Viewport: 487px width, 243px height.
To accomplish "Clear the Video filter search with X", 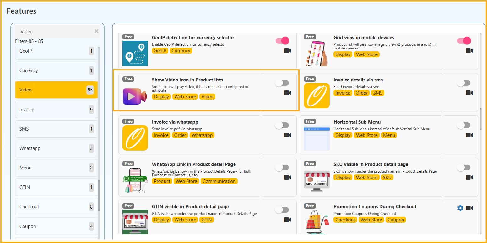I will pyautogui.click(x=96, y=31).
